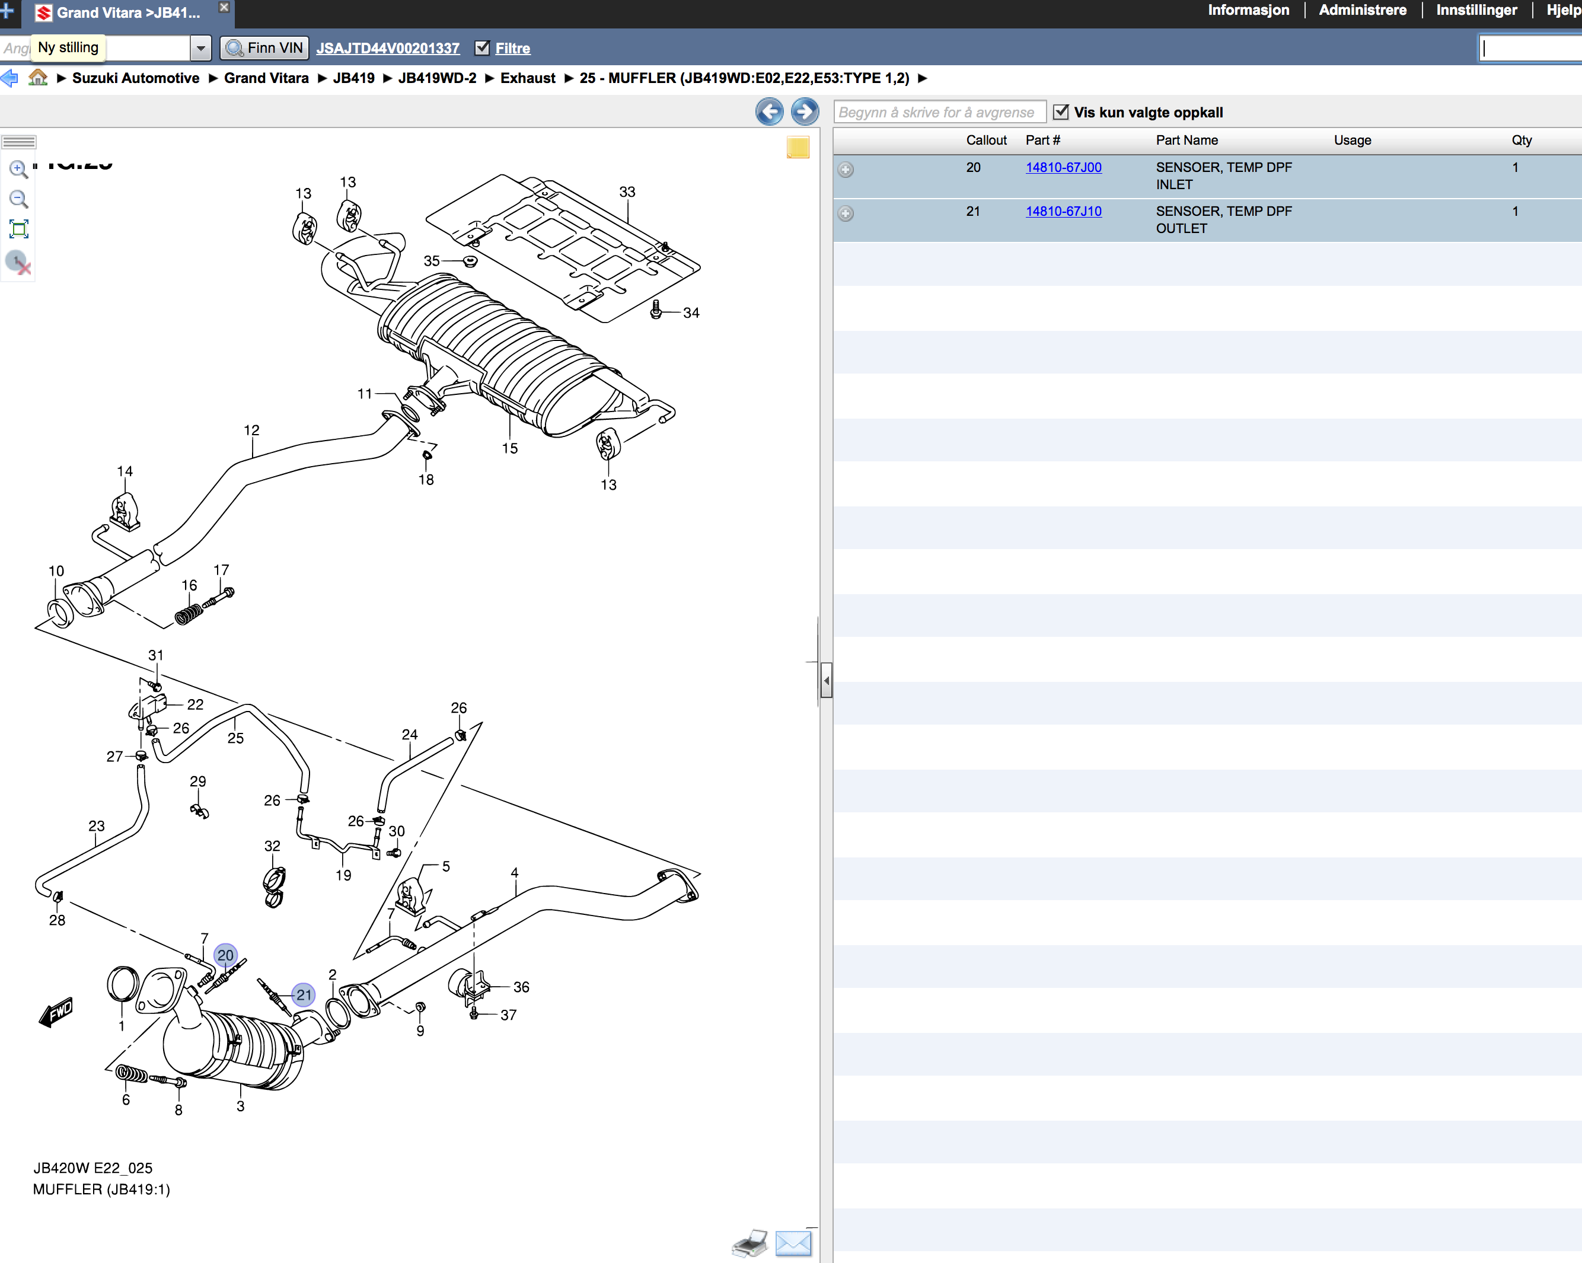This screenshot has height=1263, width=1582.
Task: Click the search box at top right
Action: point(1530,49)
